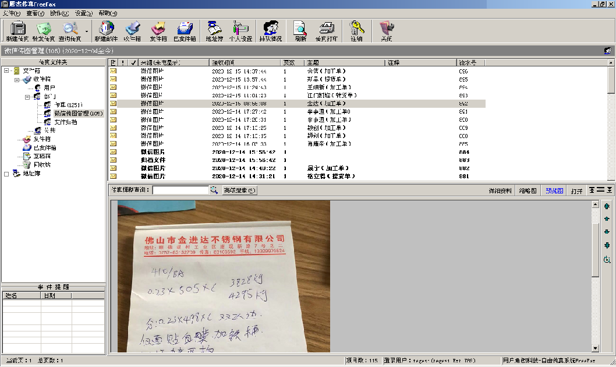This screenshot has width=616, height=367.
Task: Open 收件箱 from the toolbar
Action: coord(132,31)
